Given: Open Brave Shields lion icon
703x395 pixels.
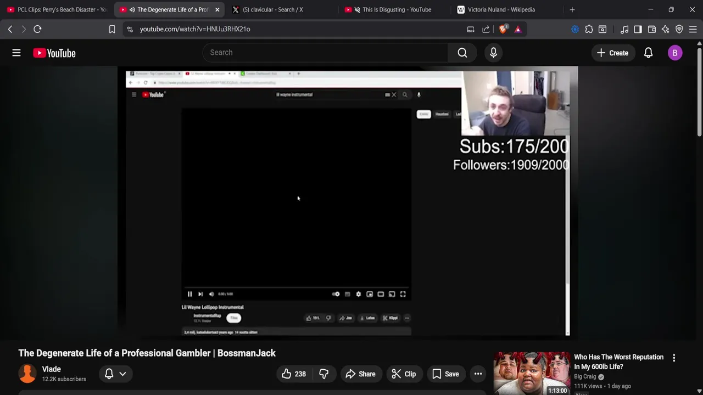Looking at the screenshot, I should pyautogui.click(x=503, y=29).
